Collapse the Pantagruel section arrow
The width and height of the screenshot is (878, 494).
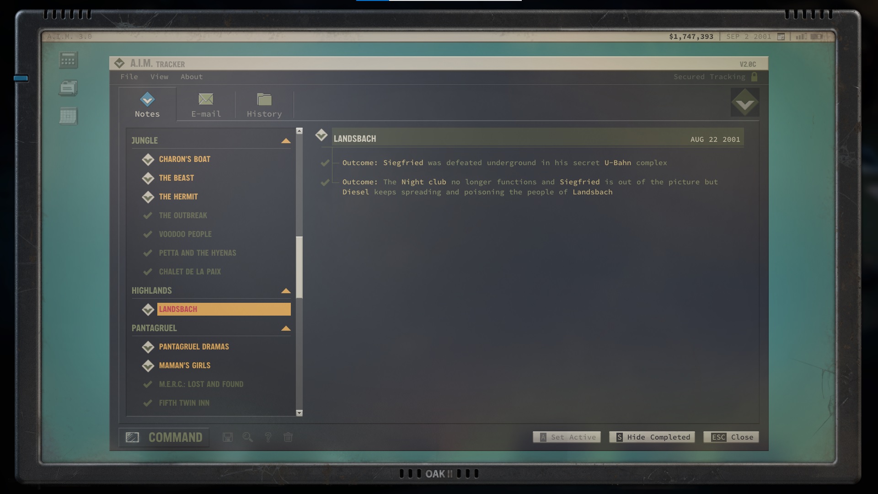[x=286, y=328]
